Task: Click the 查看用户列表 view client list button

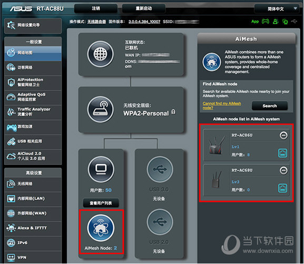Action: [x=101, y=203]
